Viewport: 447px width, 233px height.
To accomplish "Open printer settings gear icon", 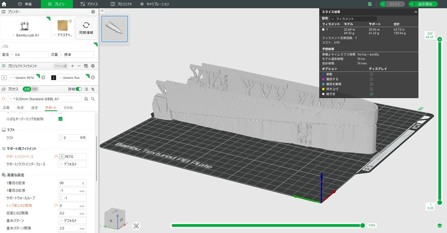I will [x=93, y=11].
